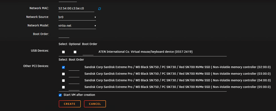This screenshot has width=276, height=111.
Task: Toggle Start VM after creation
Action: 60,95
